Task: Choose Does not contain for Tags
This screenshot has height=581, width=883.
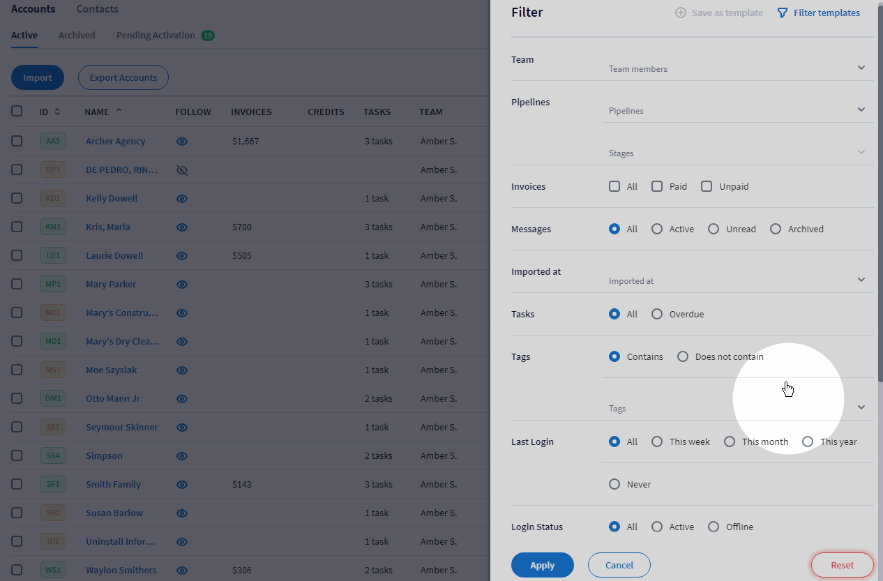Action: [682, 356]
